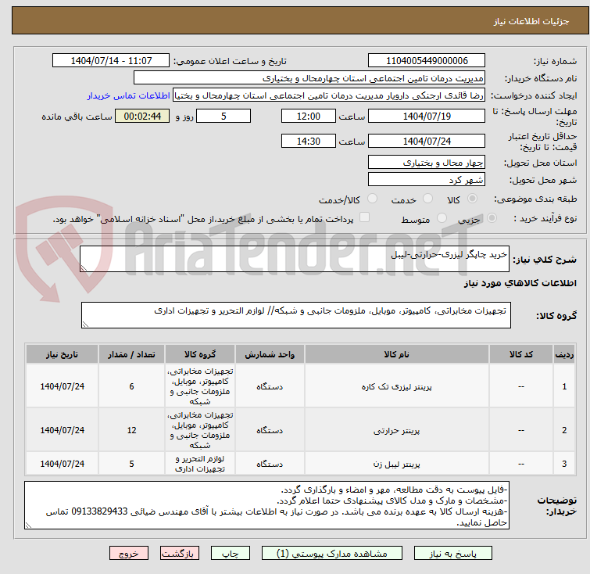
Task: Click the 'واحد شمارش' column header
Action: 270,354
